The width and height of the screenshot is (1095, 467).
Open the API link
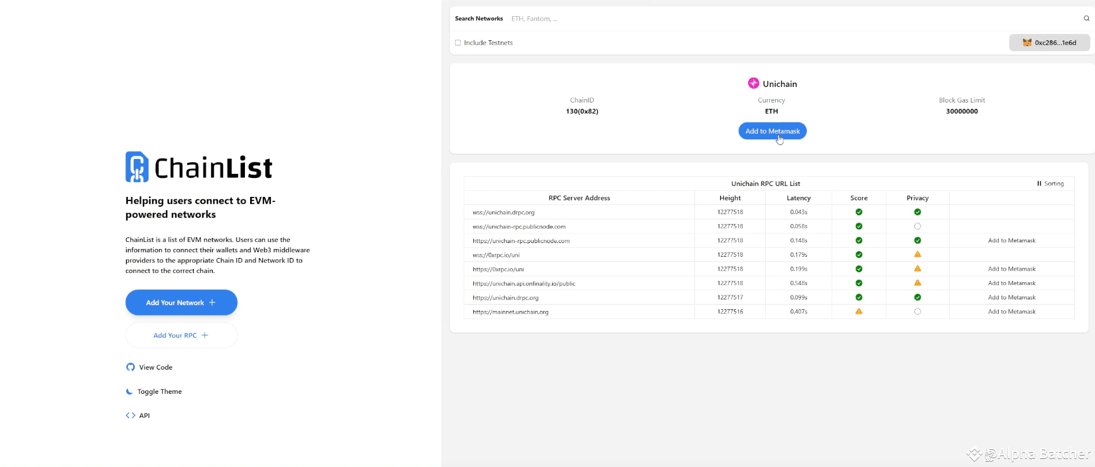coord(138,415)
